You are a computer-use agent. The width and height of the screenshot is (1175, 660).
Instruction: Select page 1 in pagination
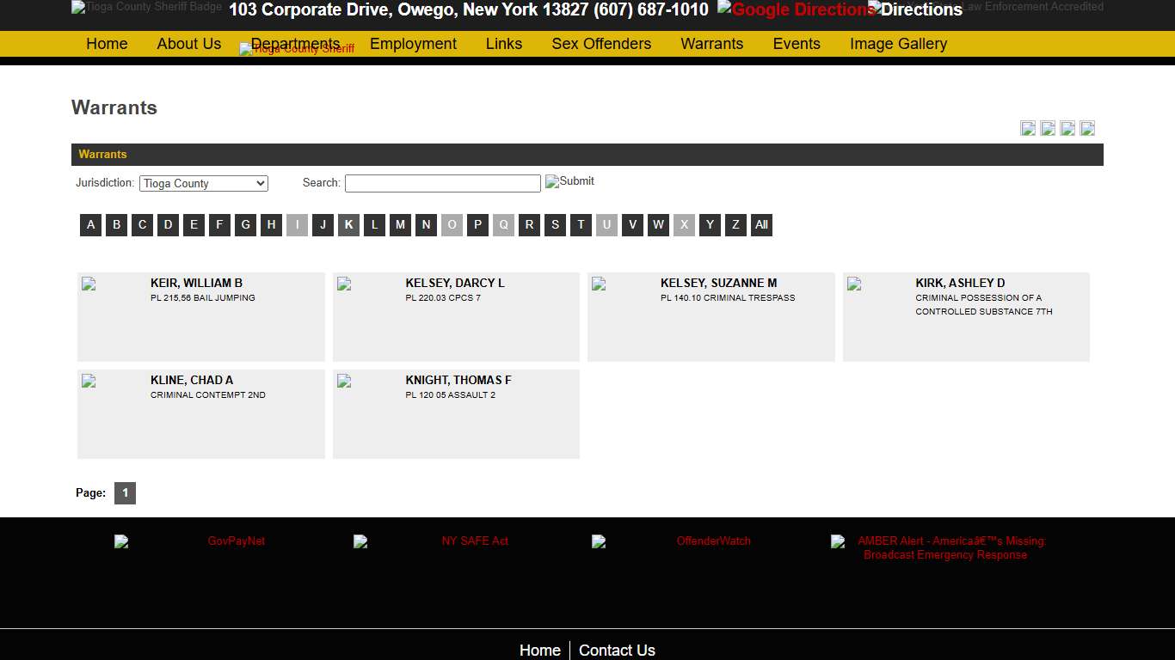pos(125,493)
